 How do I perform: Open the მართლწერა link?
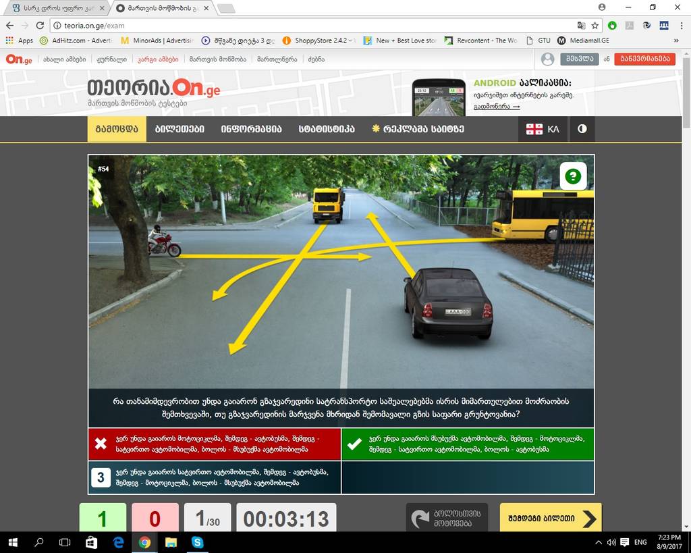point(277,59)
